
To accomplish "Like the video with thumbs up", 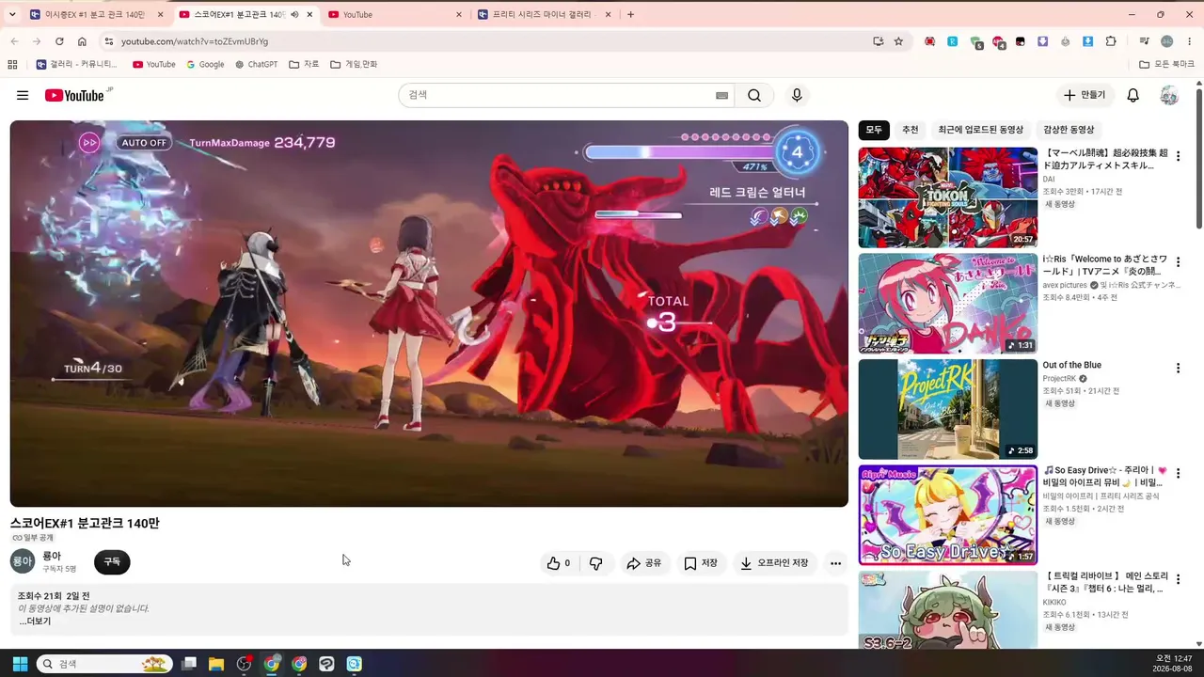I will pyautogui.click(x=559, y=563).
